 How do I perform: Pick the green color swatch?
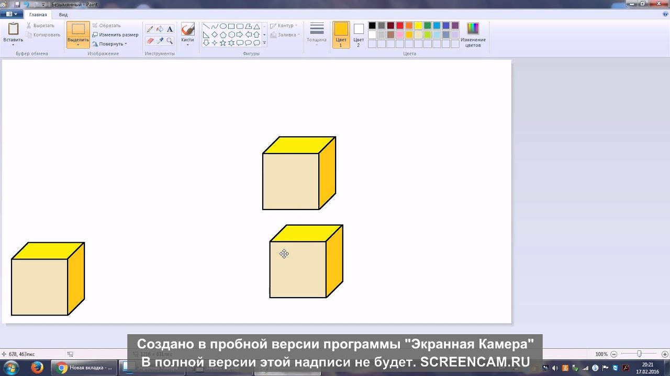click(427, 26)
